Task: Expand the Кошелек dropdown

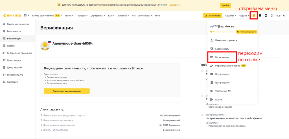Action: coord(231,16)
